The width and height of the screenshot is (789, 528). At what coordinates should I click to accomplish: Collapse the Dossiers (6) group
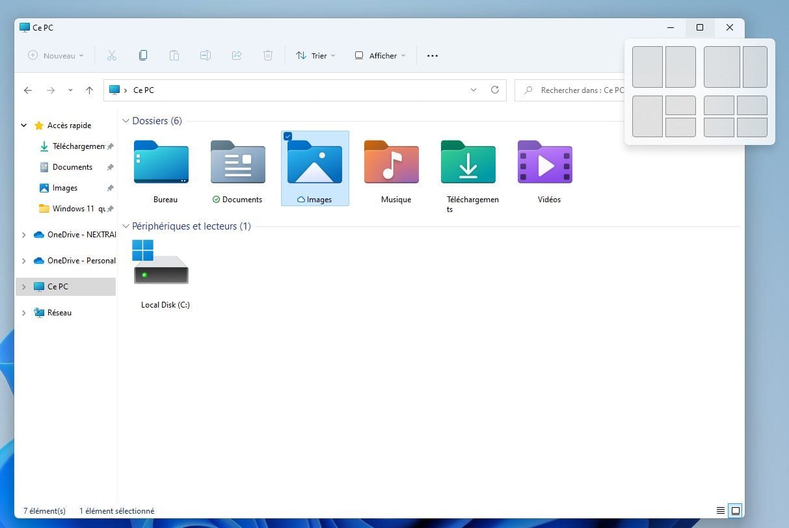coord(126,122)
